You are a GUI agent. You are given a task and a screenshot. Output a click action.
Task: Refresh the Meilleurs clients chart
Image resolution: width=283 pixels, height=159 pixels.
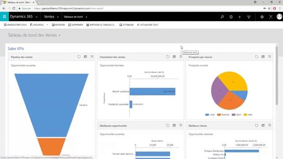pos(256,125)
